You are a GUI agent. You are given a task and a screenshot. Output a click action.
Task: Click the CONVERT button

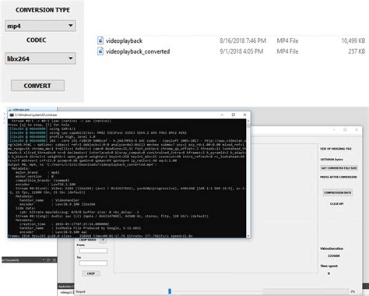pos(37,86)
